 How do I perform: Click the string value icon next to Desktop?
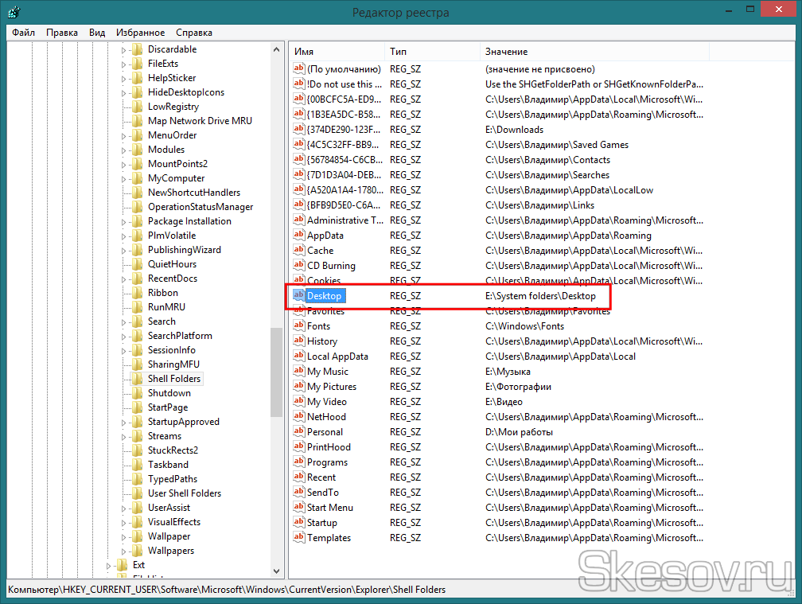299,296
